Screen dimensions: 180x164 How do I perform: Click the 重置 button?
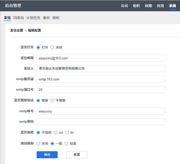(x=76, y=154)
